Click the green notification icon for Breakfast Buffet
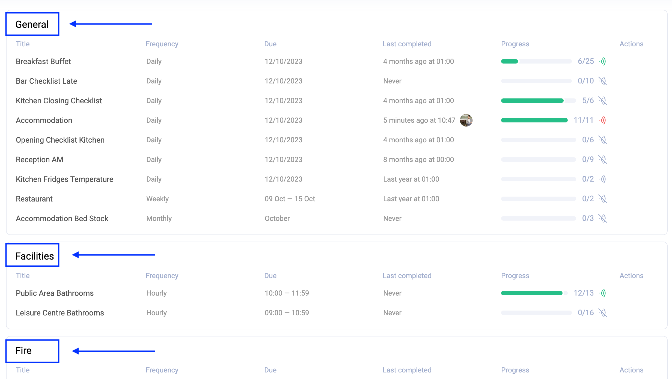672x379 pixels. tap(603, 61)
